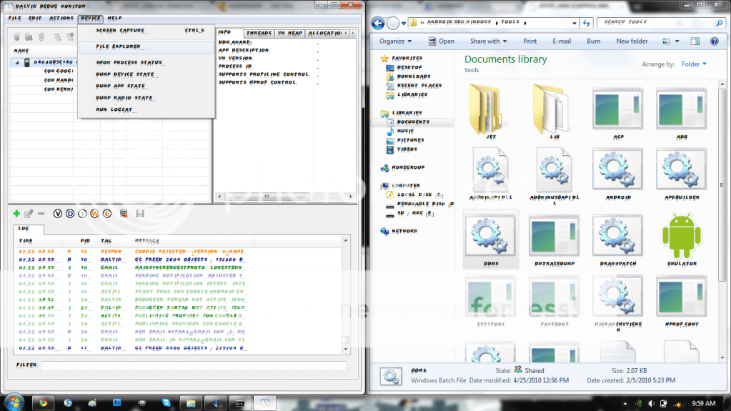Viewport: 731px width, 411px height.
Task: Choose Dump Radio State menu entry
Action: pos(146,98)
